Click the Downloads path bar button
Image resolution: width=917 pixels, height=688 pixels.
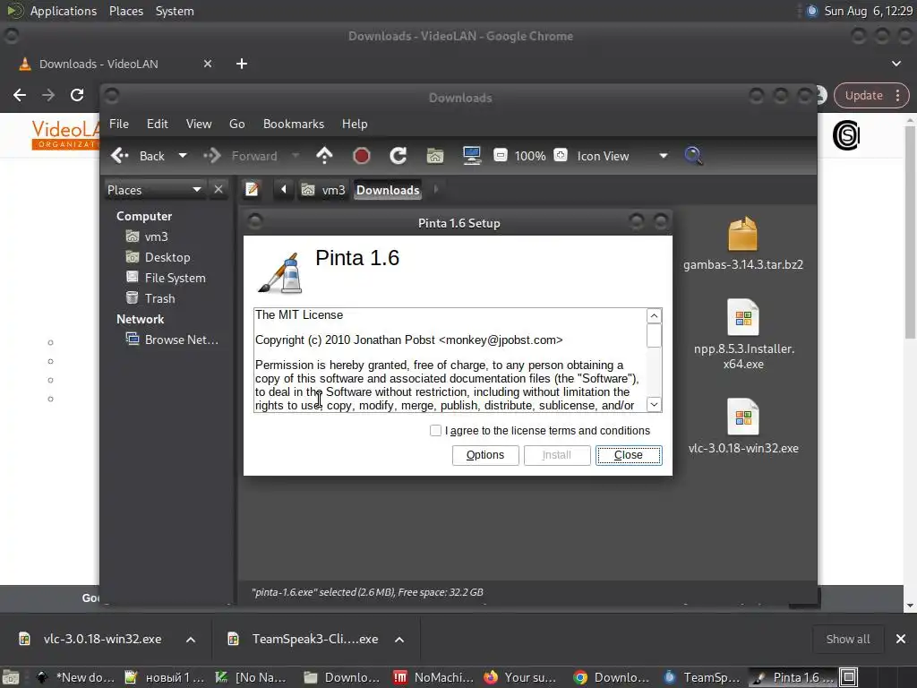click(388, 190)
